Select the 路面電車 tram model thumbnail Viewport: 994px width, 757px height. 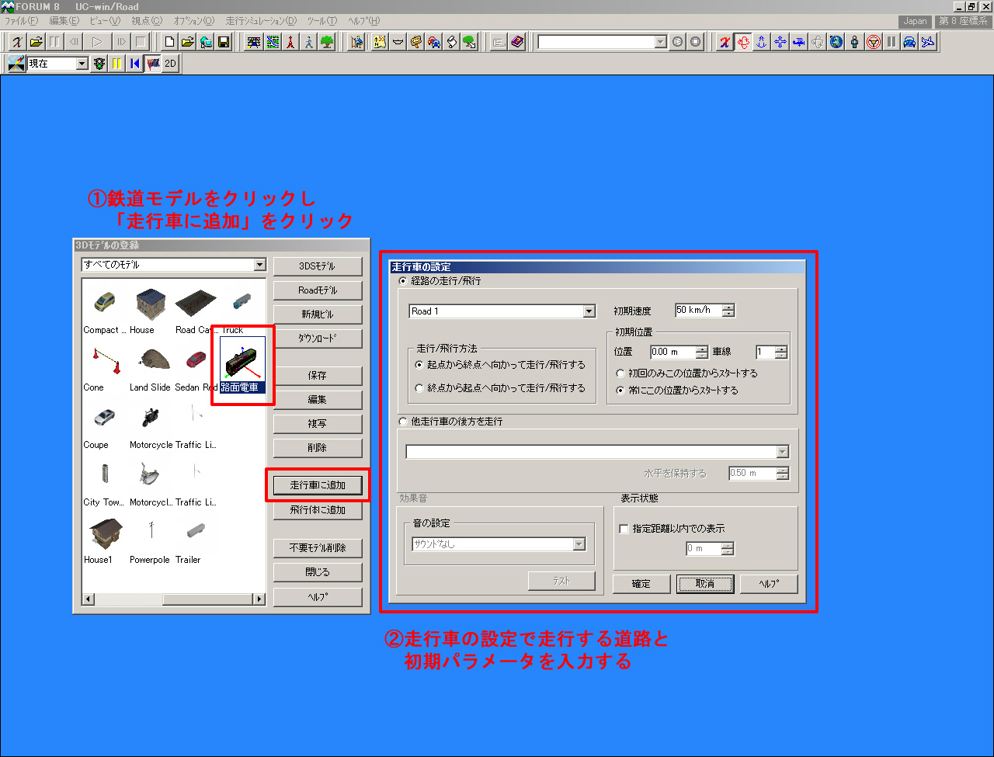[x=242, y=365]
